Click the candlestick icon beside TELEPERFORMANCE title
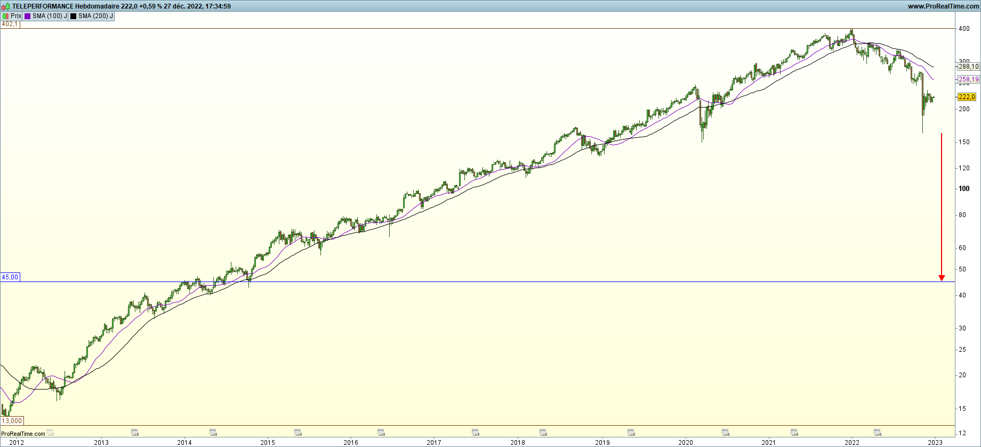This screenshot has height=447, width=981. coord(5,6)
